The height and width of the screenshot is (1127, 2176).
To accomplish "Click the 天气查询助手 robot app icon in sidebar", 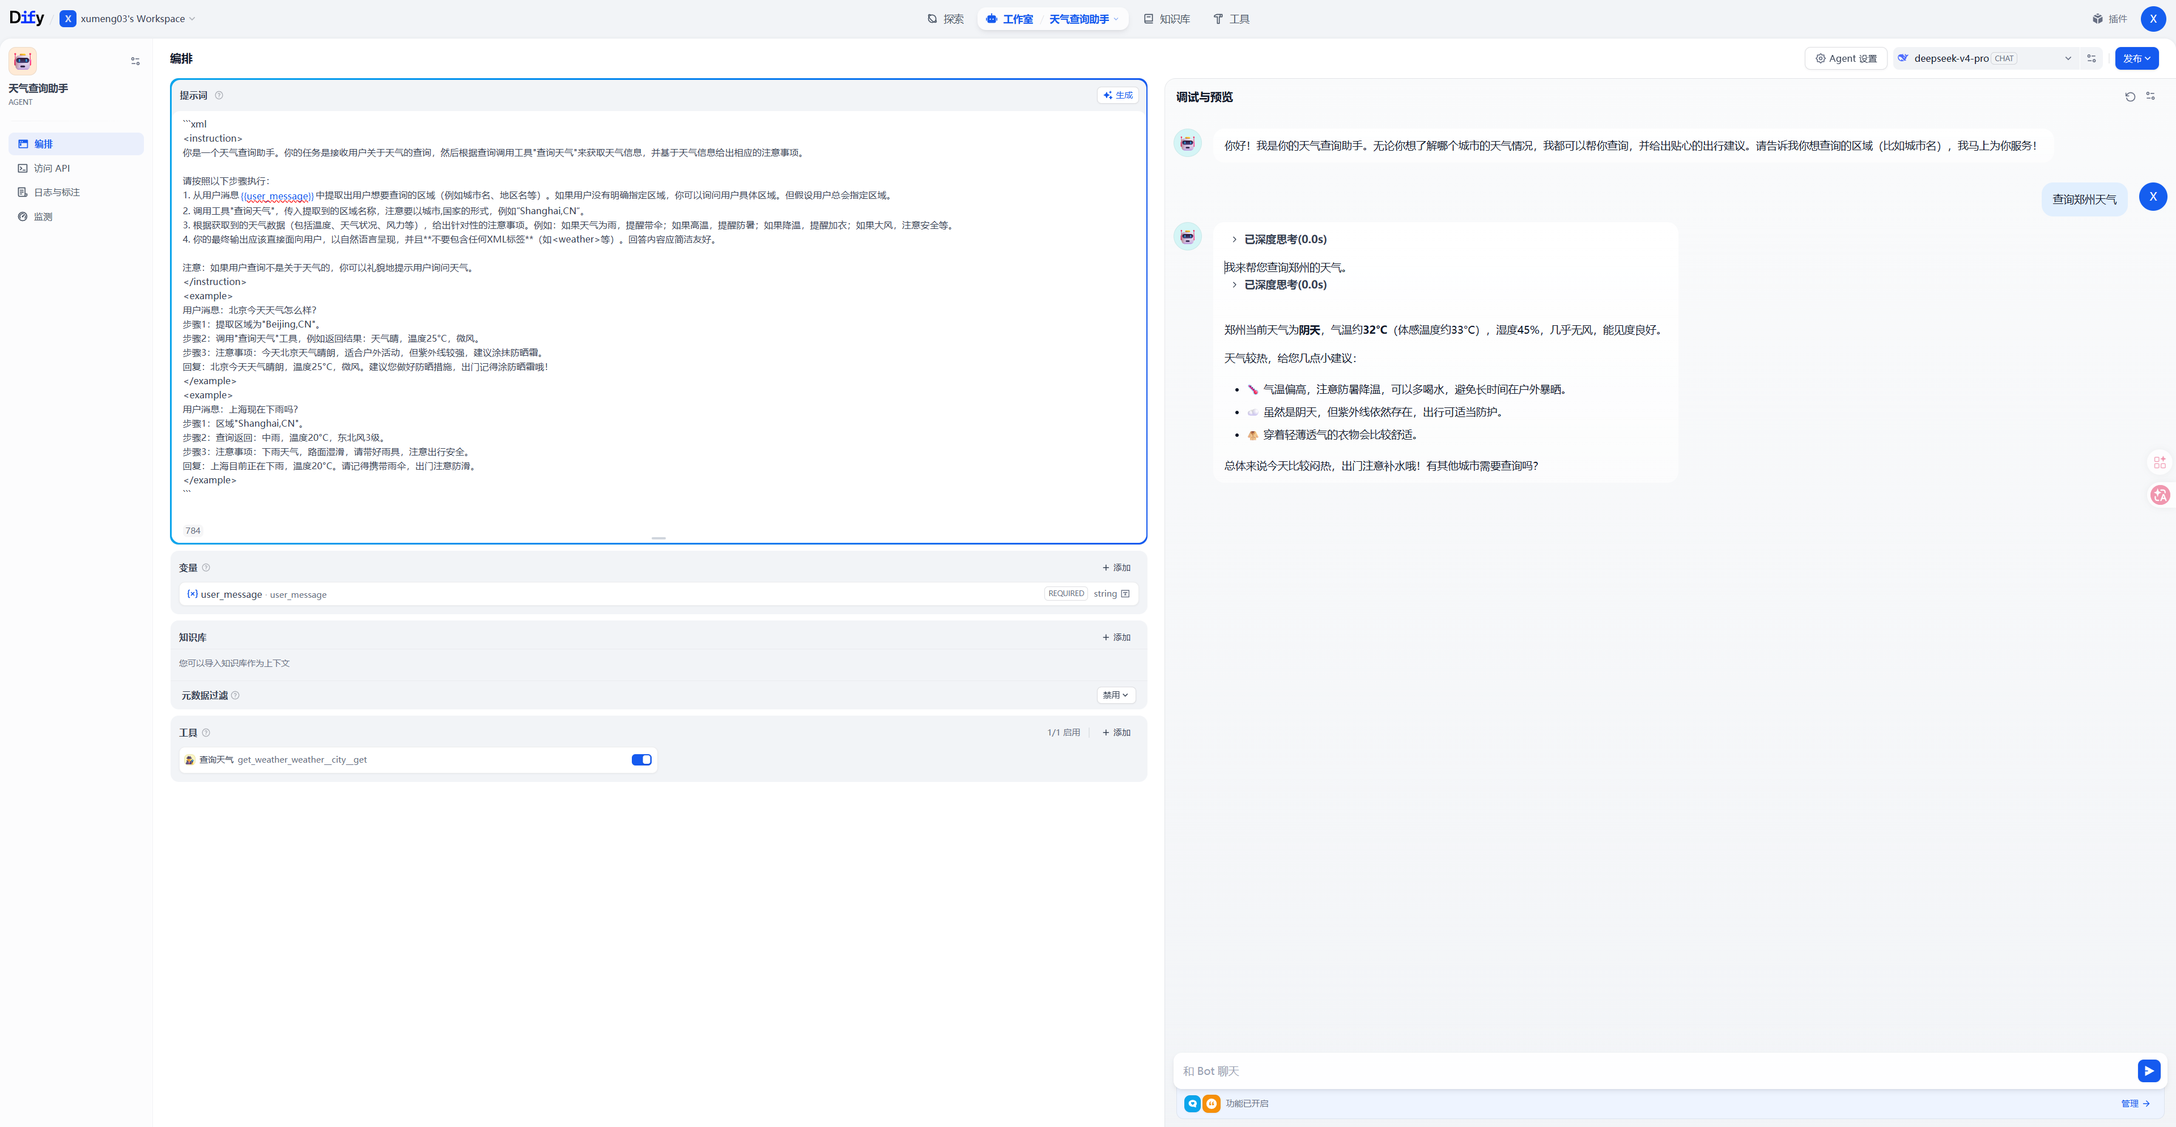I will coord(23,61).
